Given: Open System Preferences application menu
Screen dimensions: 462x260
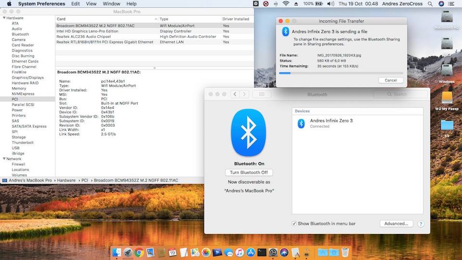Looking at the screenshot, I should pyautogui.click(x=41, y=4).
